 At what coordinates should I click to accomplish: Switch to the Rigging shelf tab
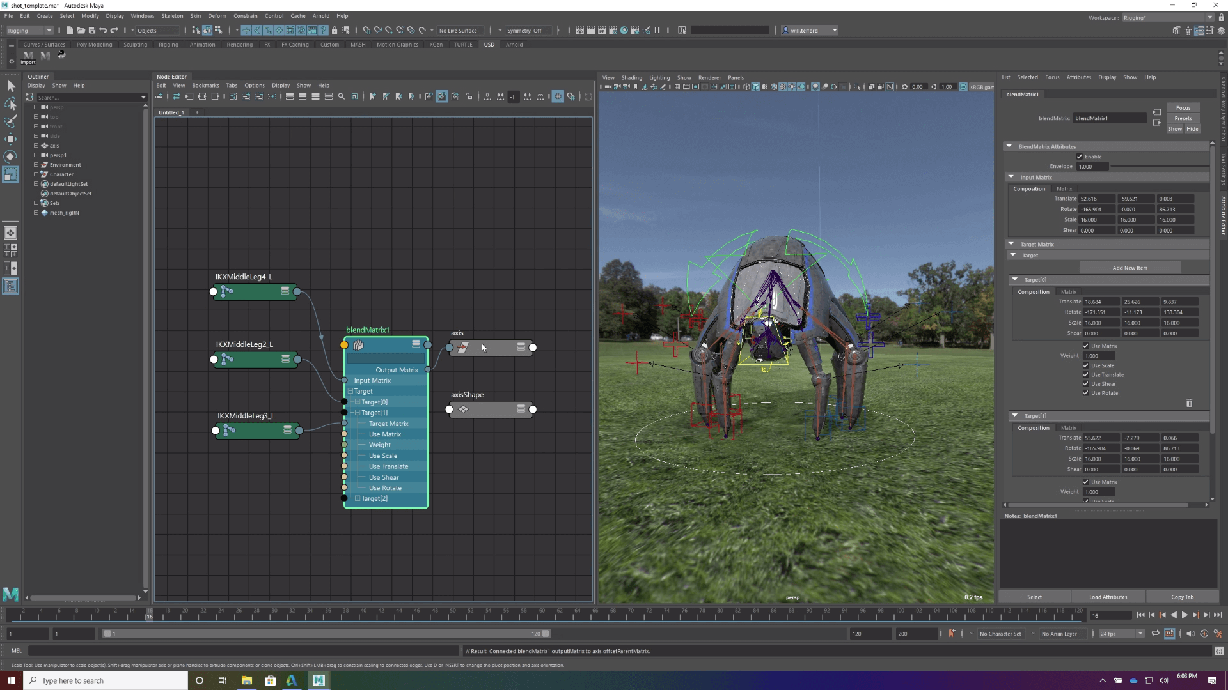coord(168,45)
